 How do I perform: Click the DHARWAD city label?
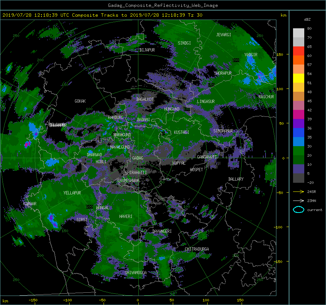(x=95, y=155)
